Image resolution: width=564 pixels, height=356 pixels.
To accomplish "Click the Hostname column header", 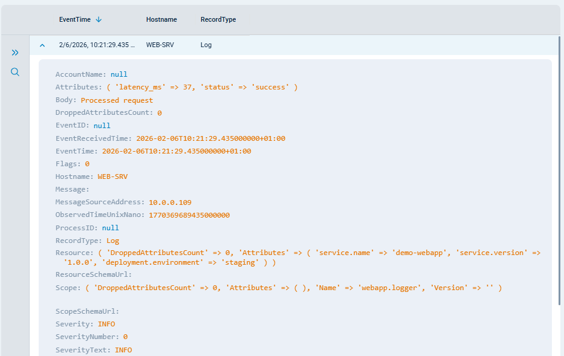I will click(161, 19).
